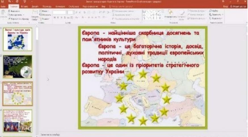Toggle underline formatting
Viewport: 248px width, 137px height.
pos(61,17)
